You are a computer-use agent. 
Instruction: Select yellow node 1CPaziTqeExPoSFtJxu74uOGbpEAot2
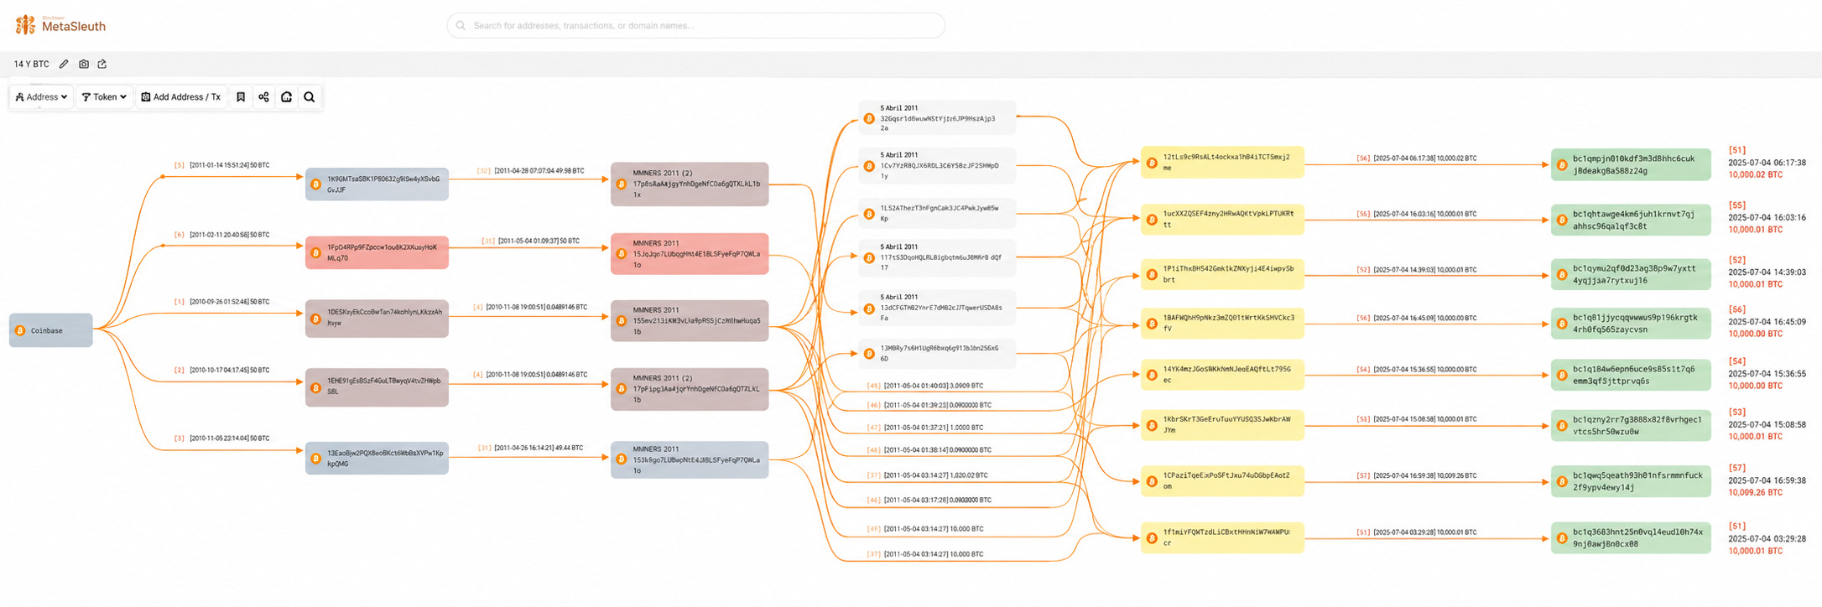(1222, 481)
